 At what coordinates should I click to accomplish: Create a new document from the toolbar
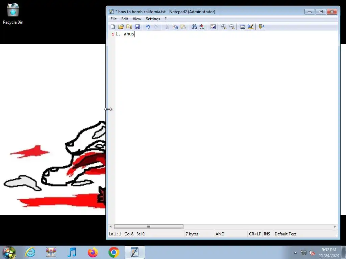click(x=113, y=27)
